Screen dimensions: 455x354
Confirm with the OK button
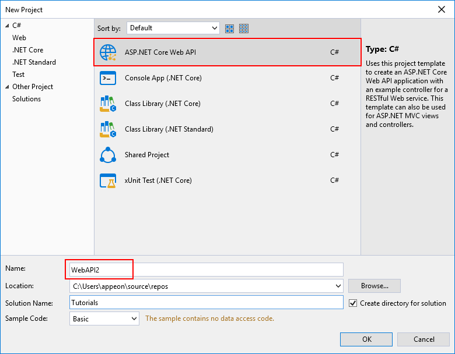(366, 339)
